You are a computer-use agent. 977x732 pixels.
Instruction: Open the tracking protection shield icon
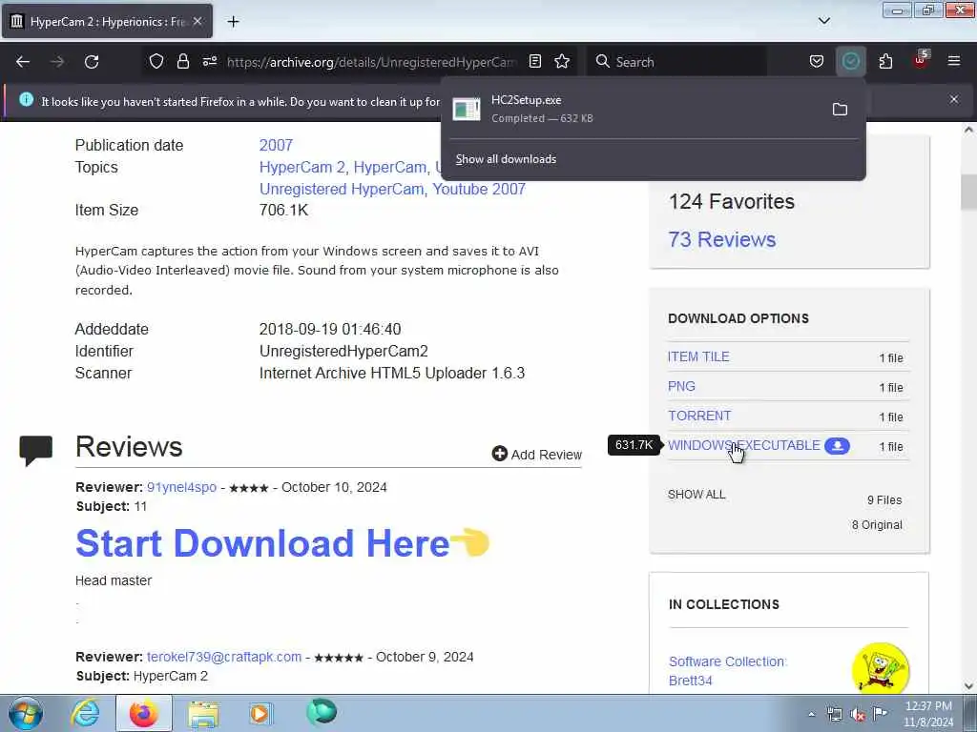coord(156,61)
